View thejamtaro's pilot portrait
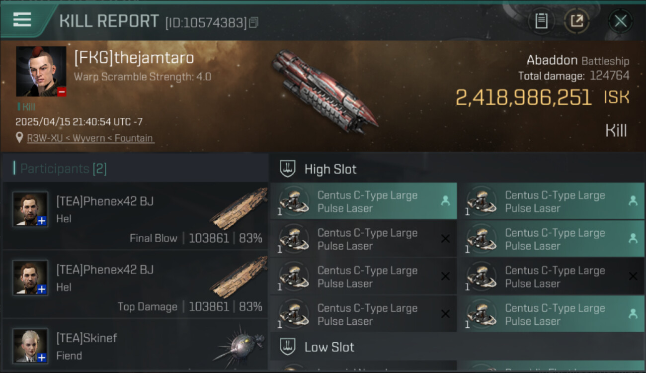Screen dimensions: 646x373 pos(41,71)
